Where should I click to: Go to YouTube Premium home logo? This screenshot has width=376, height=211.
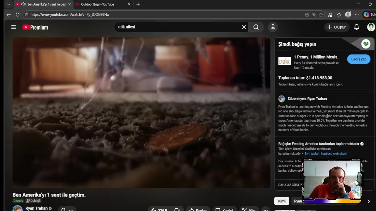click(x=35, y=27)
